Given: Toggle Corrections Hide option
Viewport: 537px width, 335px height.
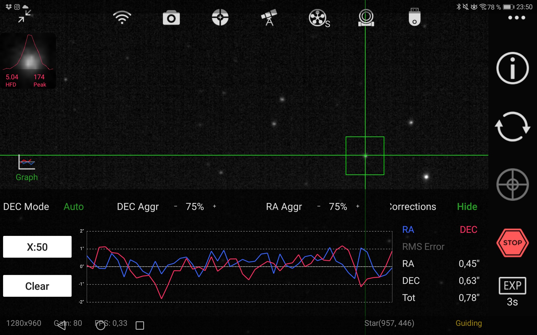Looking at the screenshot, I should coord(467,207).
